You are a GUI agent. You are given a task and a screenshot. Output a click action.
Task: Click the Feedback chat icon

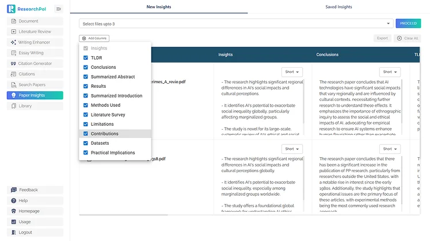[x=13, y=190]
